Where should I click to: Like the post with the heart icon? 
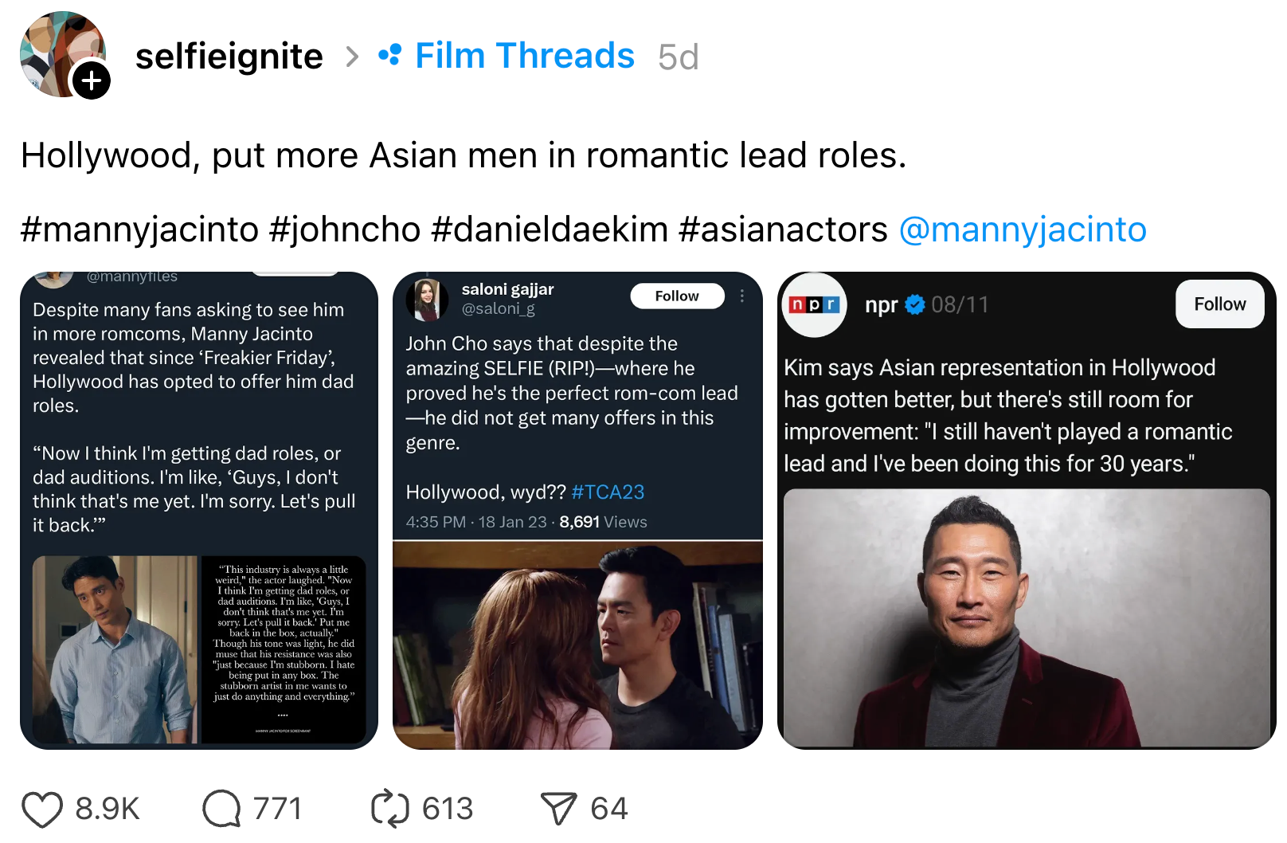click(x=42, y=810)
